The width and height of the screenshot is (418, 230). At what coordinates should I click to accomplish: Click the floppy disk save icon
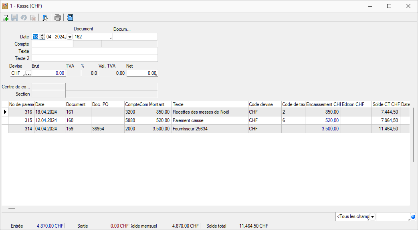(x=14, y=18)
